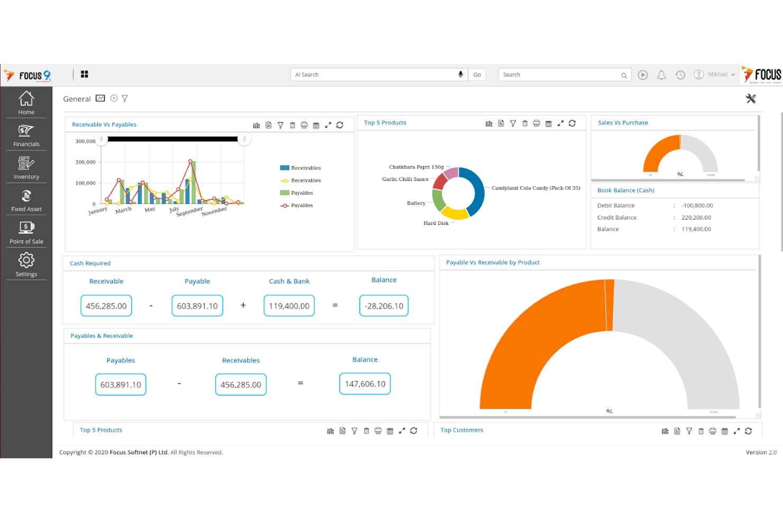Switch chart type on Receivable Vs Payables widget
Viewport: 783px width, 522px height.
coord(257,125)
